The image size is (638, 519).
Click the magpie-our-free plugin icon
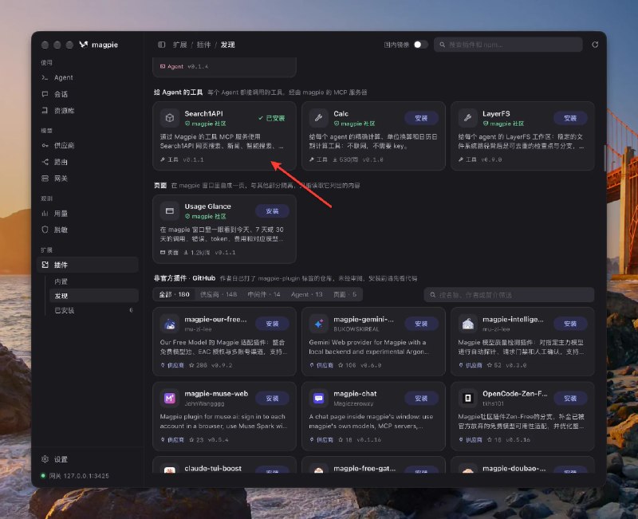coord(170,324)
